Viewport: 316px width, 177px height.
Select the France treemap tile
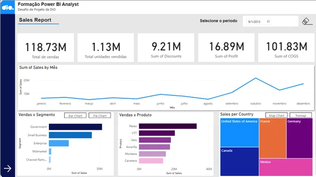(x=273, y=138)
